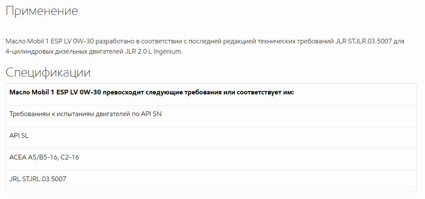The width and height of the screenshot is (425, 199).
Task: Click the API SN engine test requirements row
Action: [211, 116]
